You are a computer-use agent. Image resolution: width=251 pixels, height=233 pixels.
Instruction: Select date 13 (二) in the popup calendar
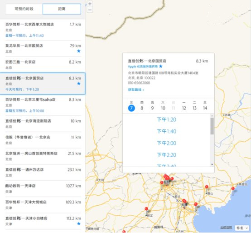pyautogui.click(x=194, y=108)
